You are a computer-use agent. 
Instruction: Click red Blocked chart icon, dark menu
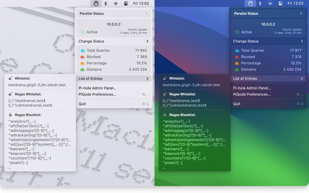(x=237, y=57)
